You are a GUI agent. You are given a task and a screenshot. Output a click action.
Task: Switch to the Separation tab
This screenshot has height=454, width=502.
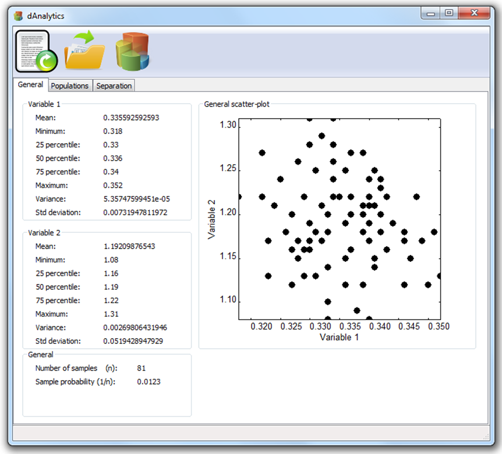[x=114, y=86]
